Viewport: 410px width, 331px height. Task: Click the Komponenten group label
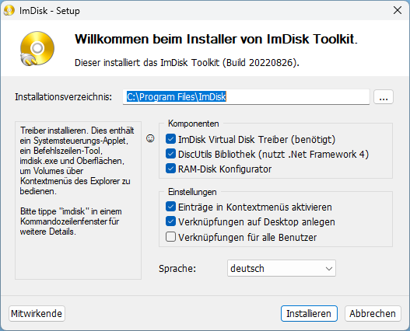(193, 124)
